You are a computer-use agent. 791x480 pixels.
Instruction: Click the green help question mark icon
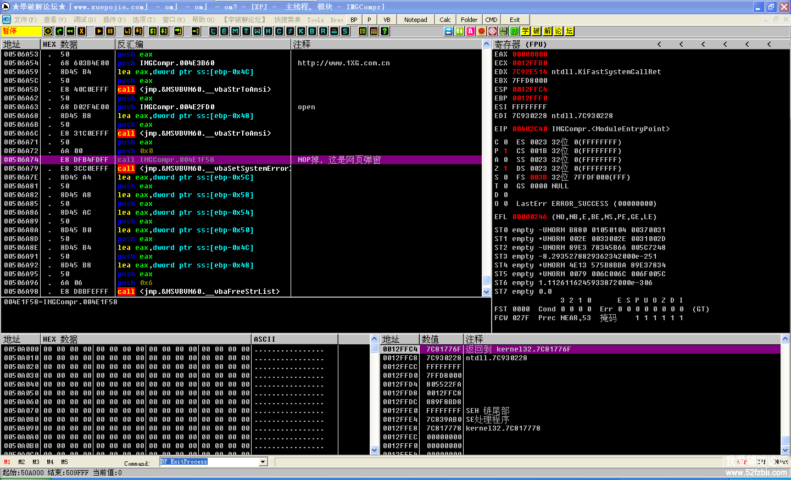[x=385, y=31]
